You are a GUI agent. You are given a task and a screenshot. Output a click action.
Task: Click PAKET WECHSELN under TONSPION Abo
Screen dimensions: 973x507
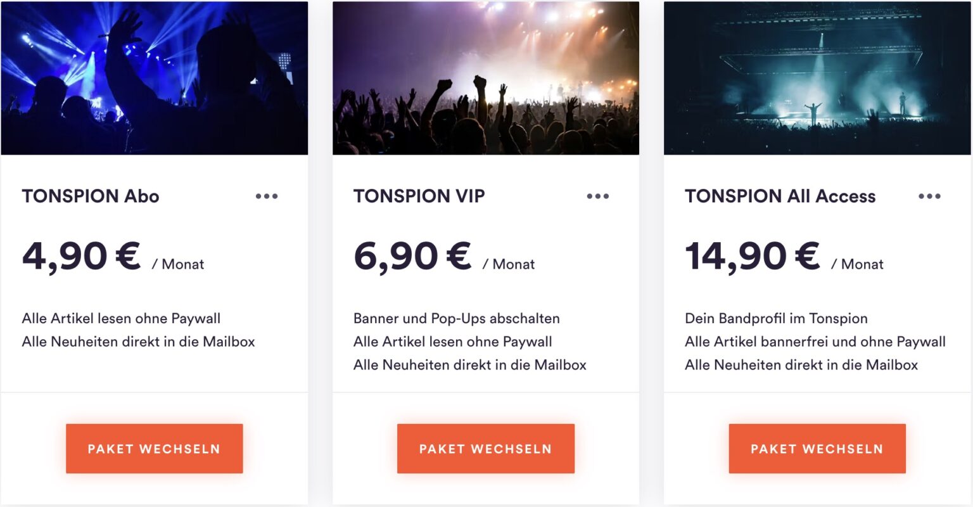coord(155,448)
